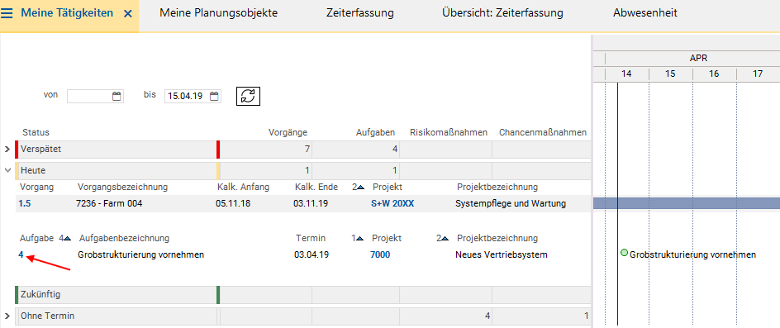Image resolution: width=780 pixels, height=328 pixels.
Task: Open calendar picker for bis date
Action: point(214,96)
